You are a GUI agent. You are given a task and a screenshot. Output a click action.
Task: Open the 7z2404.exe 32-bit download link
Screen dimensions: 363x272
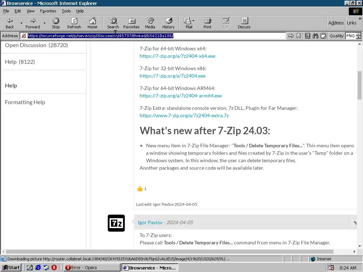[173, 76]
